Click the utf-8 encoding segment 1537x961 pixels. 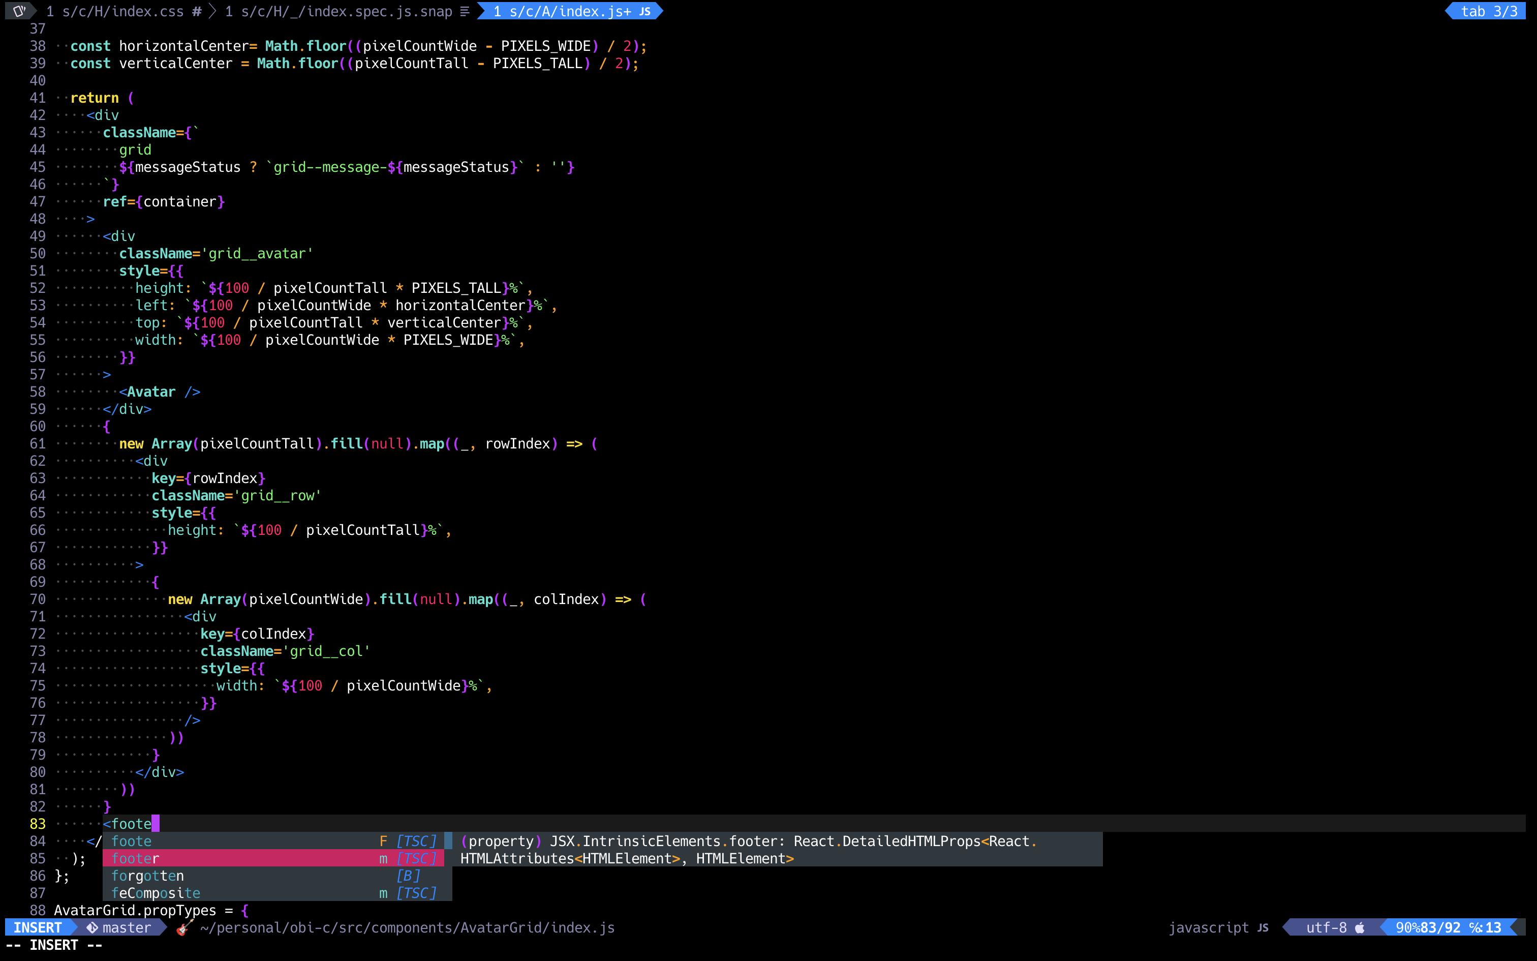[1326, 927]
